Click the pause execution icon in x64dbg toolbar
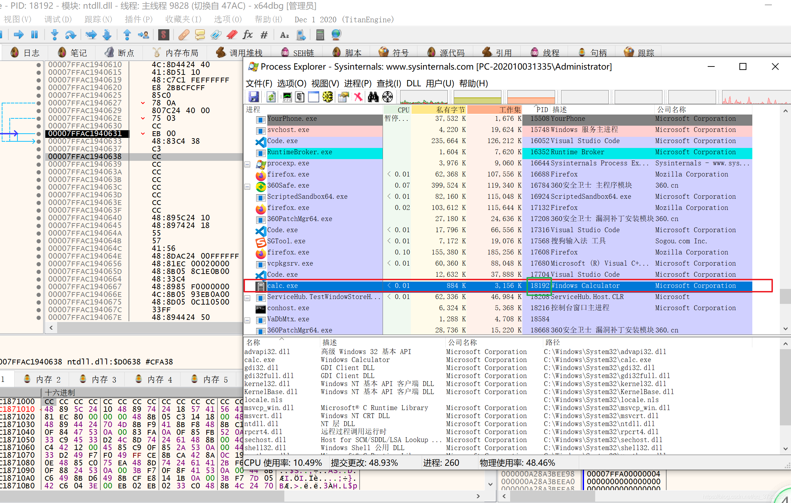 (x=34, y=34)
